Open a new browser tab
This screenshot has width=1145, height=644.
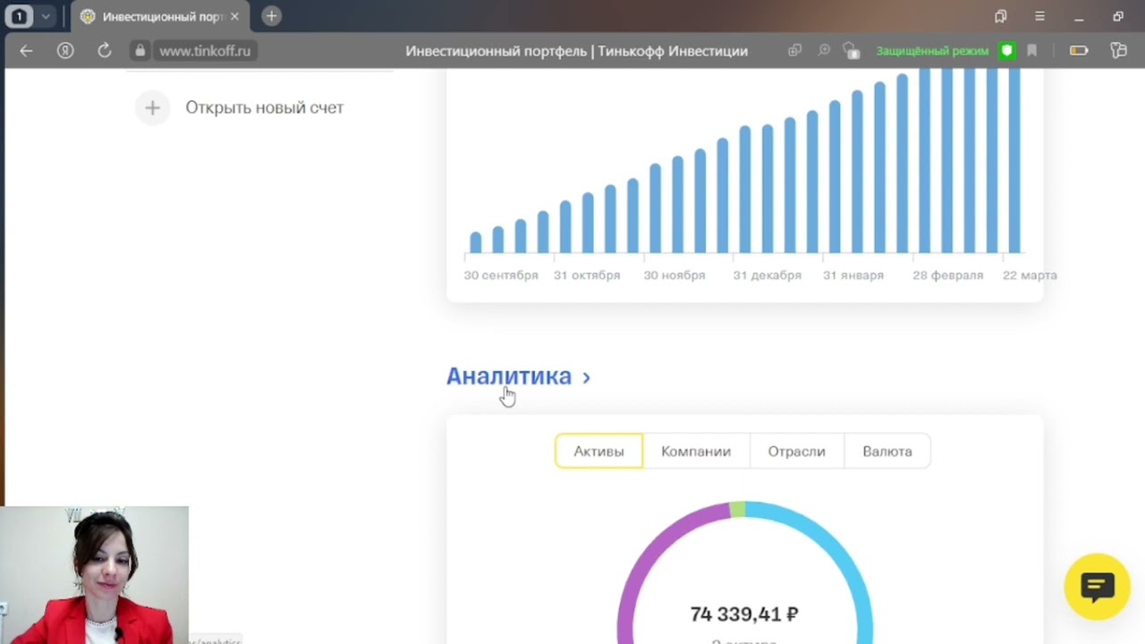pos(271,16)
